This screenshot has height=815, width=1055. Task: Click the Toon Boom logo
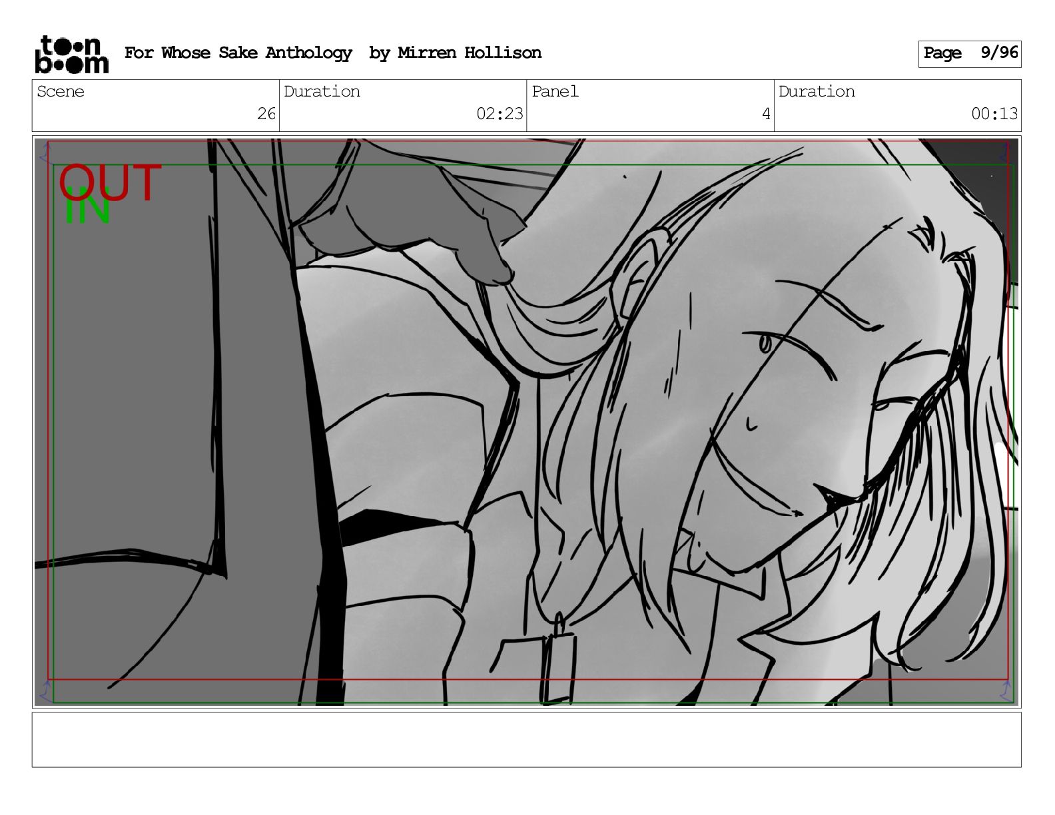click(x=71, y=54)
